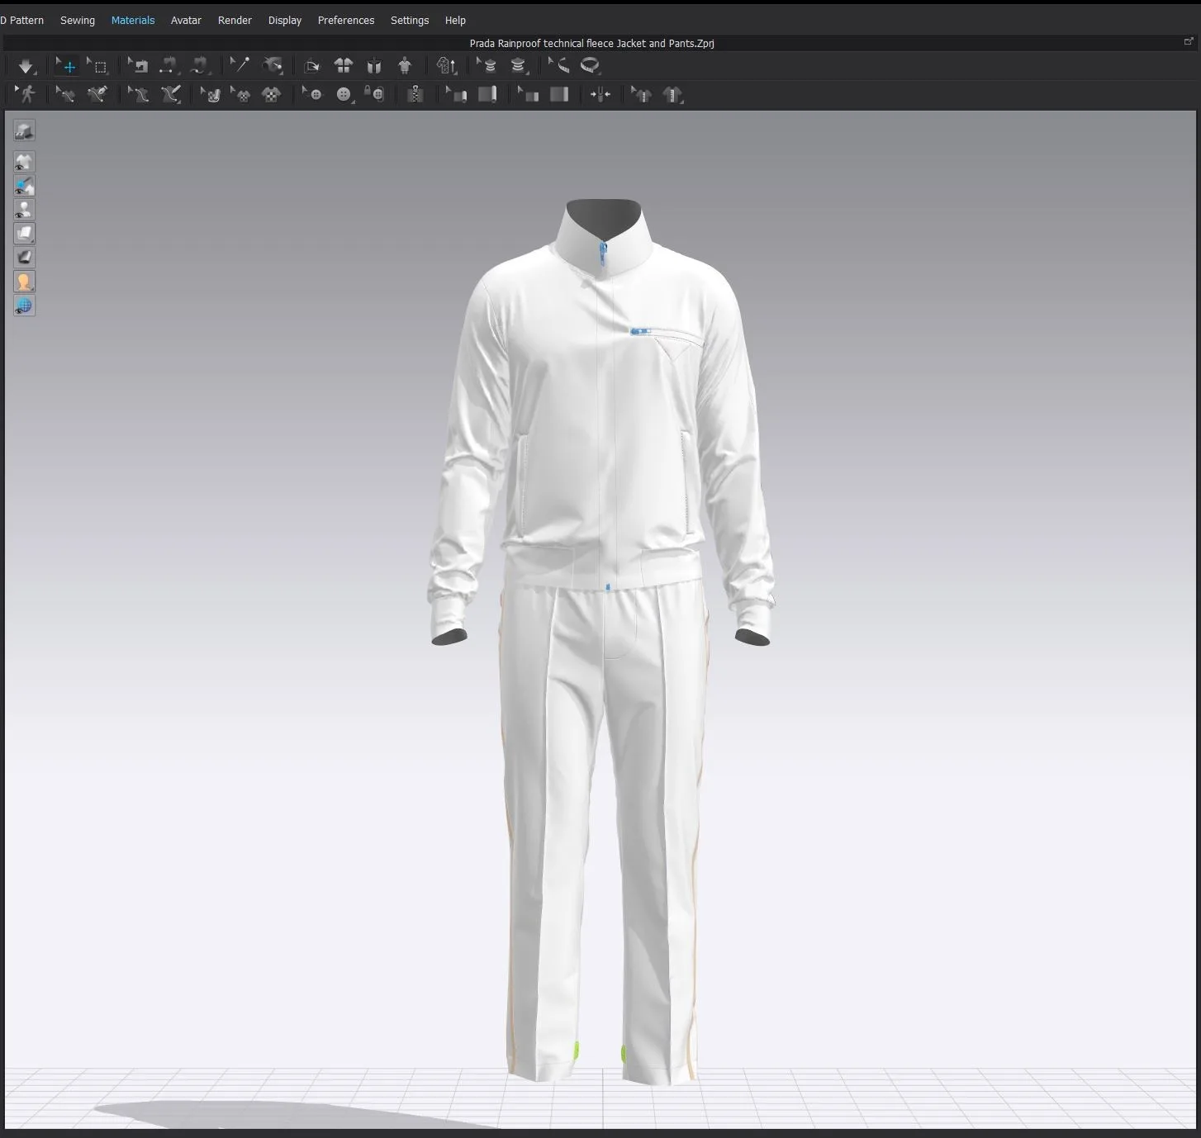Open the Help menu

[x=455, y=20]
